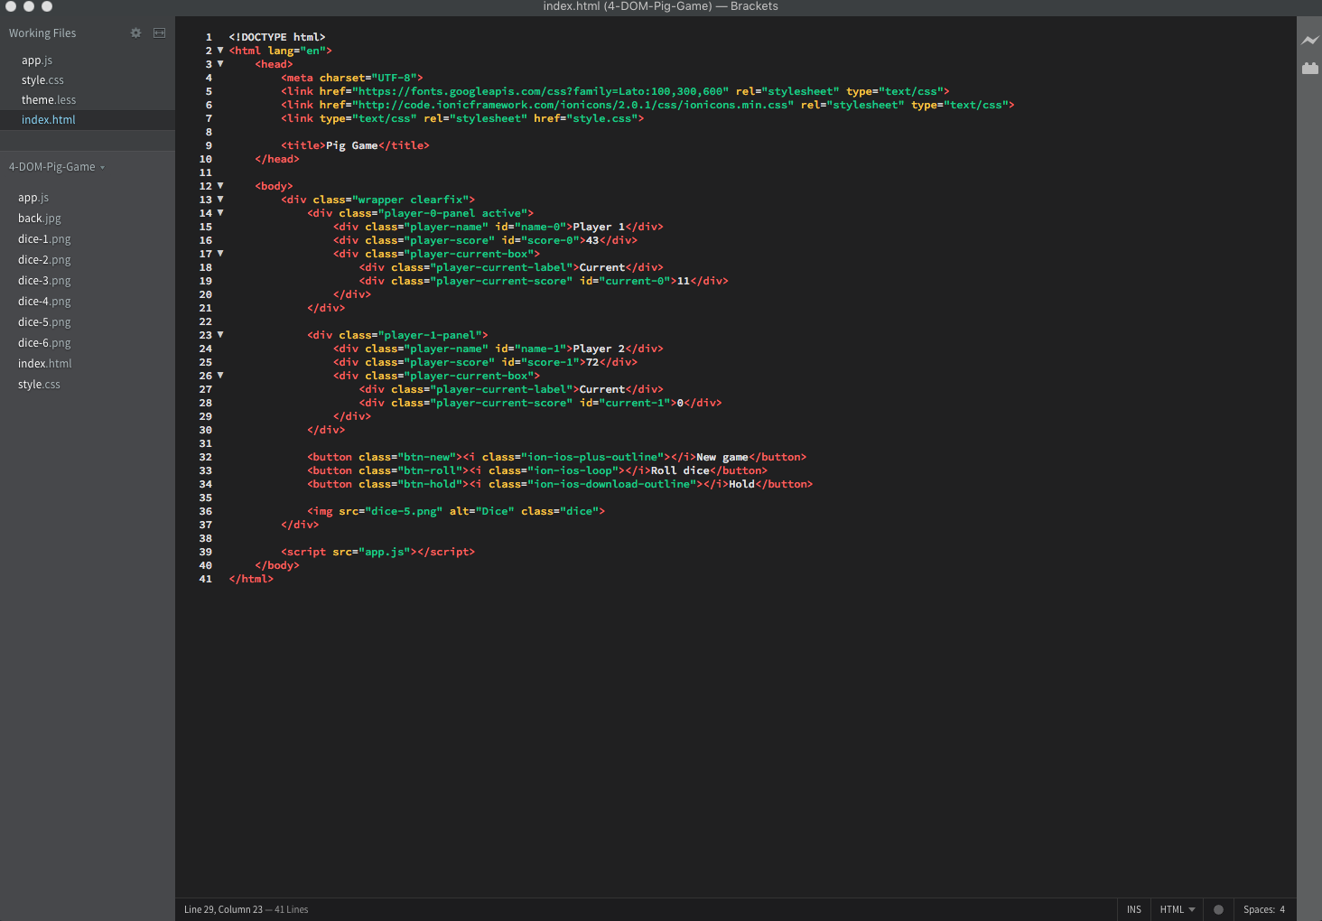
Task: Click current score 11 on line 19
Action: [x=684, y=281]
